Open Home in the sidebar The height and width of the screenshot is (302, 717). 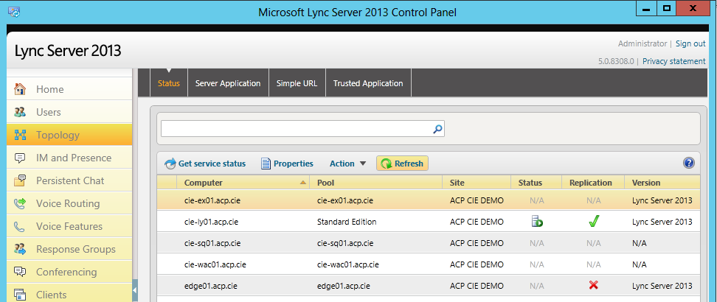point(69,90)
